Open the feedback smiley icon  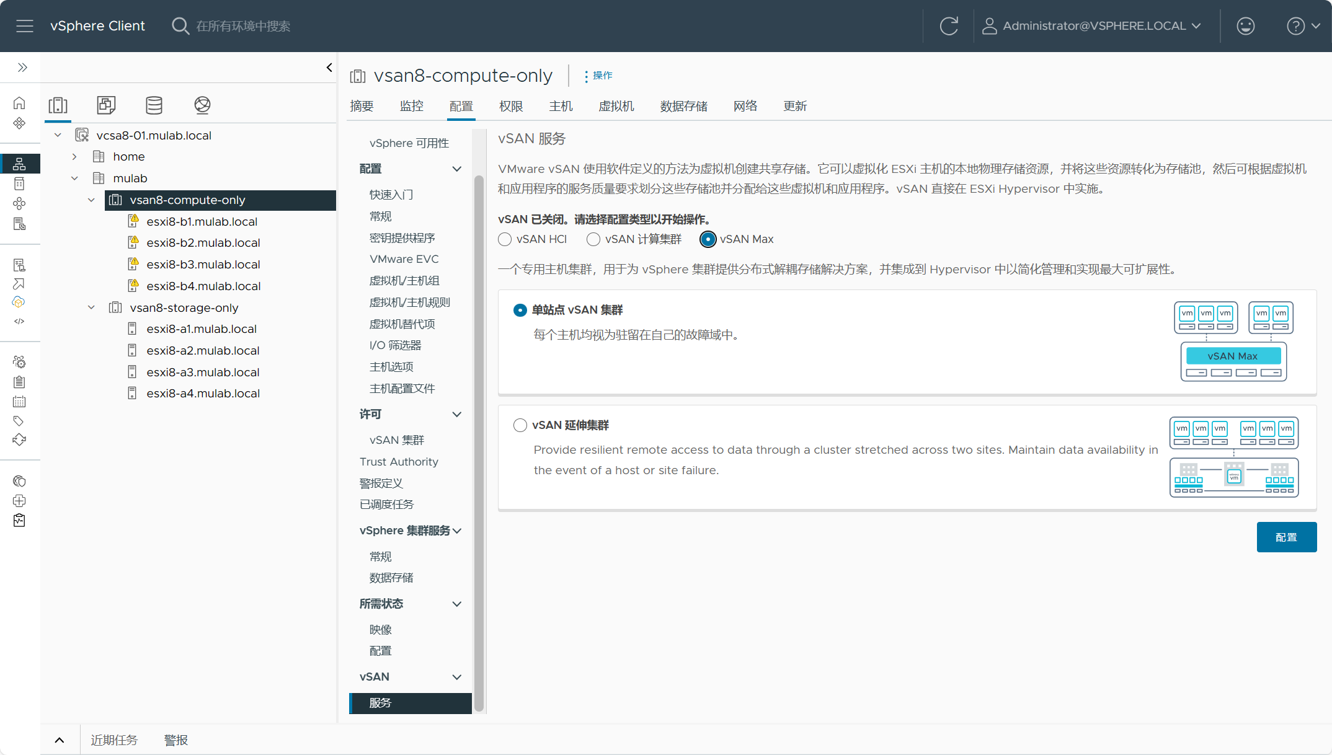pyautogui.click(x=1245, y=26)
